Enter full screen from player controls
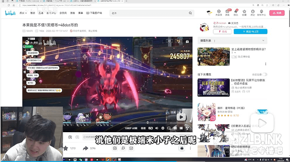The height and width of the screenshot is (162, 290). (x=187, y=128)
